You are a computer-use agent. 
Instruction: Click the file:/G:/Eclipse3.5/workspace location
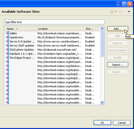[x=59, y=37]
